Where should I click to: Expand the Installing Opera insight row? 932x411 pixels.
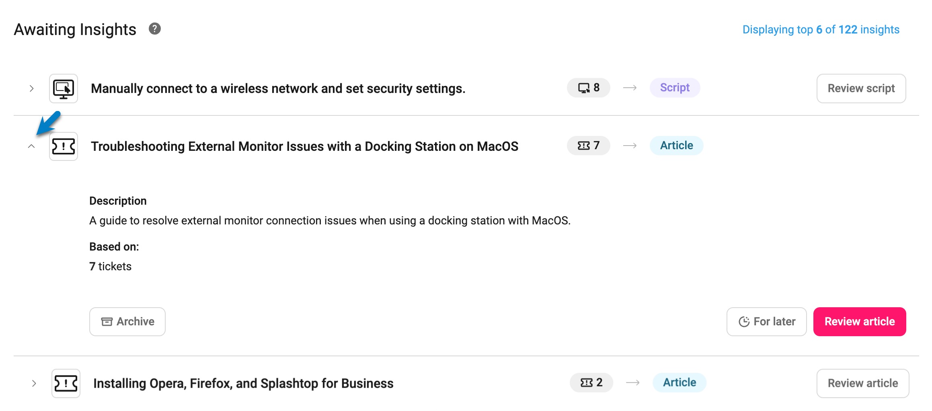click(x=34, y=383)
